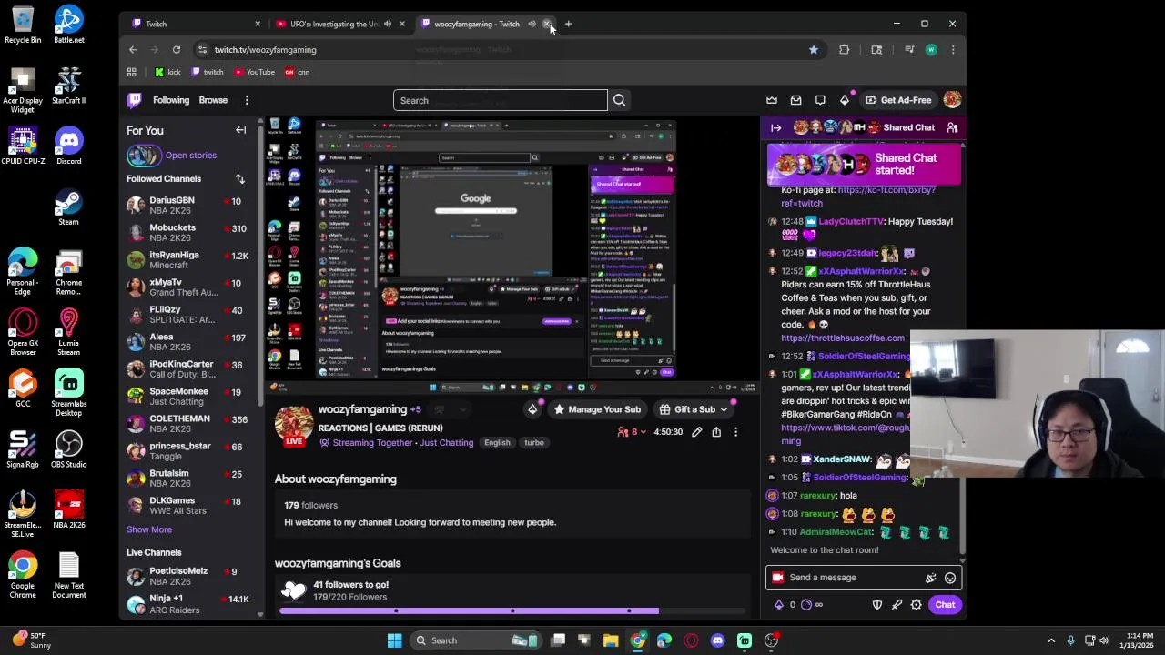The width and height of the screenshot is (1165, 655).
Task: Open the user avatar menu in Twitch header
Action: (x=952, y=100)
